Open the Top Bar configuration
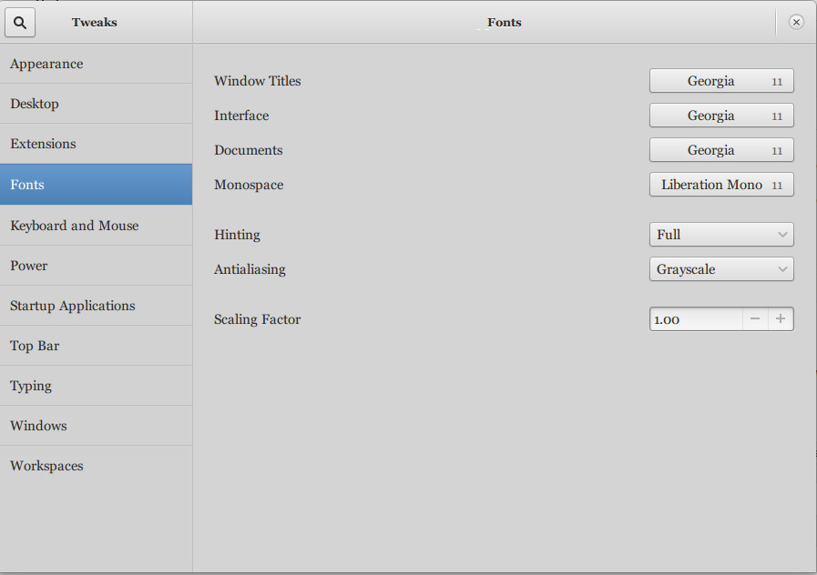 coord(96,345)
